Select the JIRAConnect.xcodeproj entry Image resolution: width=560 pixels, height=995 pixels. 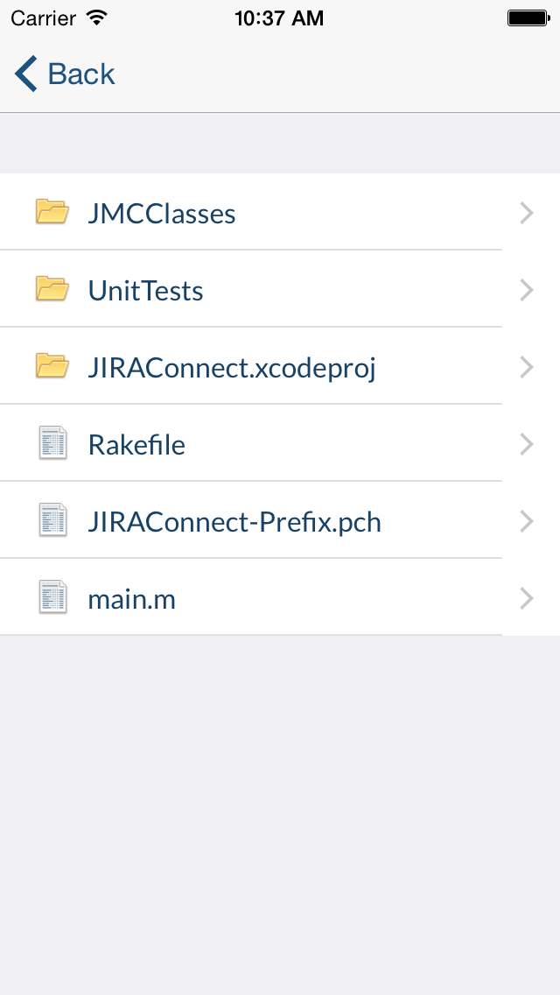point(280,366)
